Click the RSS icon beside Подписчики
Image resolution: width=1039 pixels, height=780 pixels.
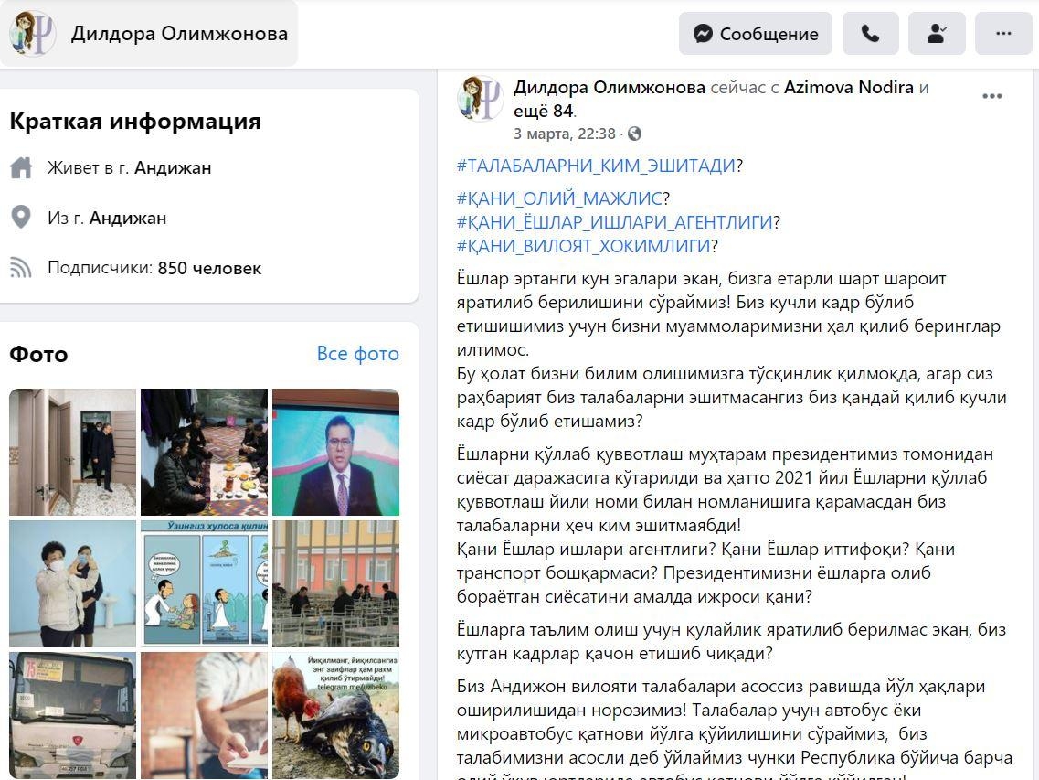click(x=21, y=268)
